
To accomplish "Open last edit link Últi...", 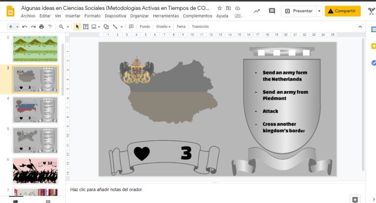I will [239, 16].
